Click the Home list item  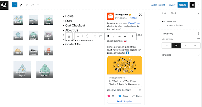point(69,16)
